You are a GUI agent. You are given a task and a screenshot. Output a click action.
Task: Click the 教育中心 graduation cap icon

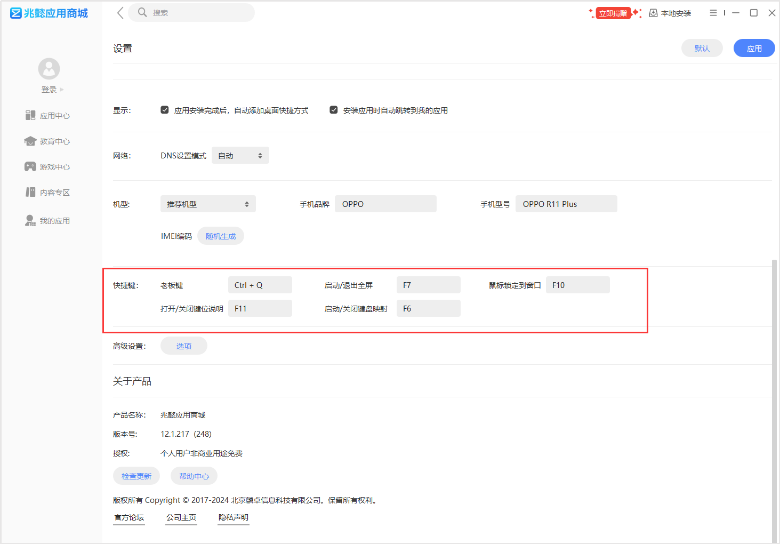[x=30, y=141]
